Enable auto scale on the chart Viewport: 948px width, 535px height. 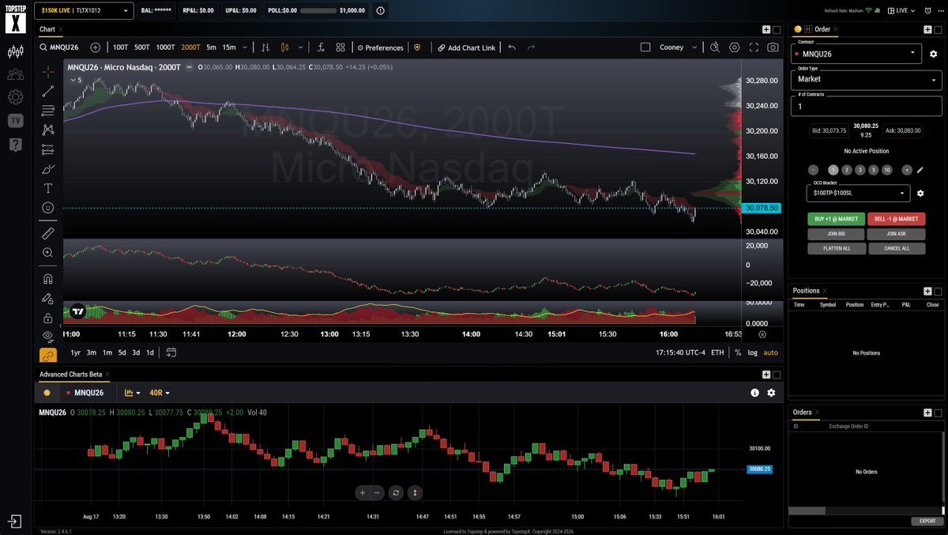point(770,352)
